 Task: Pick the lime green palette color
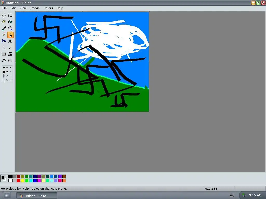click(x=27, y=181)
